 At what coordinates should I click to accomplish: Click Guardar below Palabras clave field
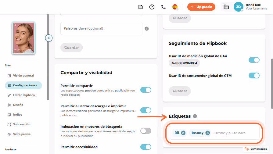coord(72,48)
